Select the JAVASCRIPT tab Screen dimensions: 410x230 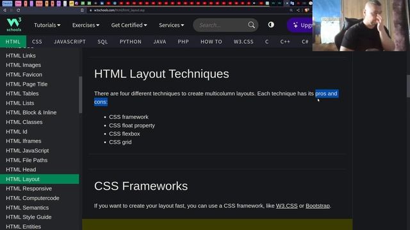click(70, 42)
